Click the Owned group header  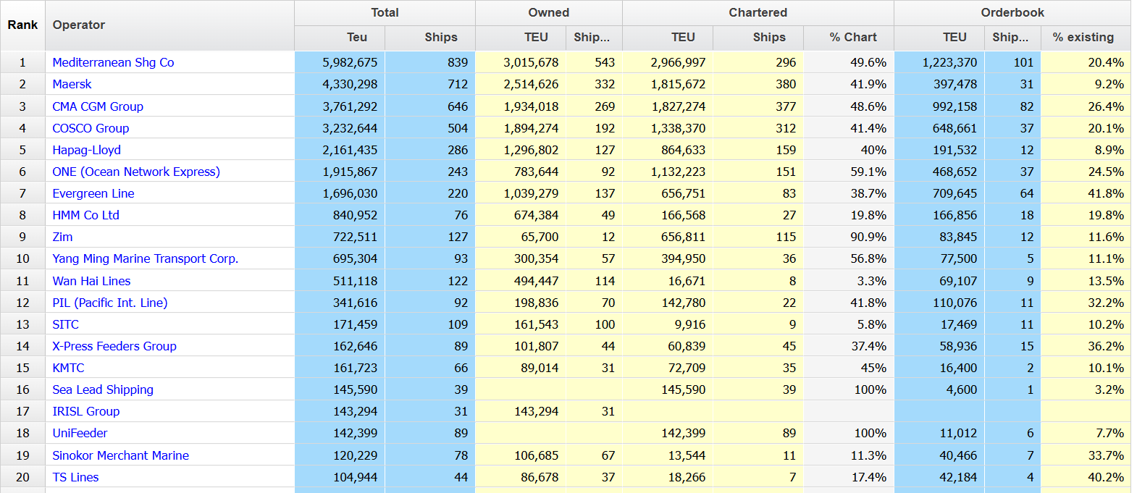[549, 13]
